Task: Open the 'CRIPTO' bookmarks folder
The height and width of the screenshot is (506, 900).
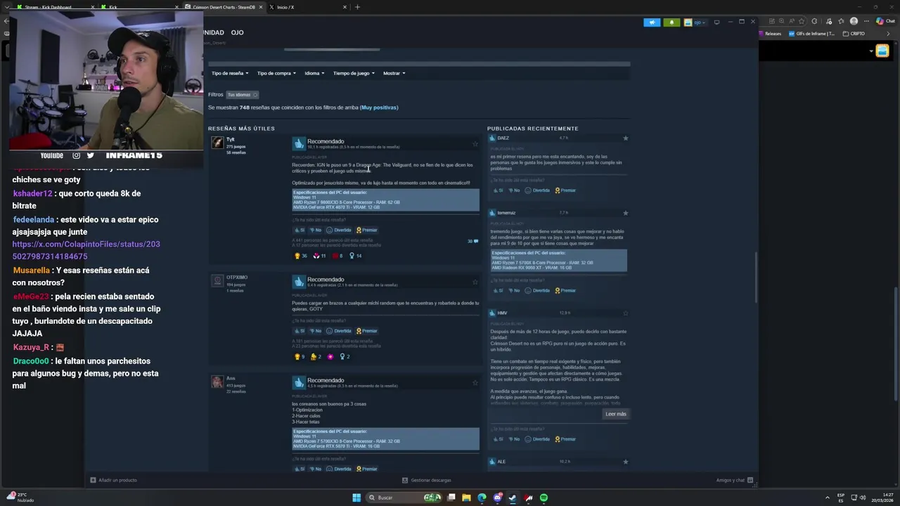Action: point(854,34)
